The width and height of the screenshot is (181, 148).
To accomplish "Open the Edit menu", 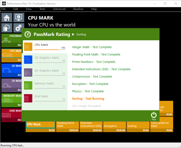I will coord(16,9).
